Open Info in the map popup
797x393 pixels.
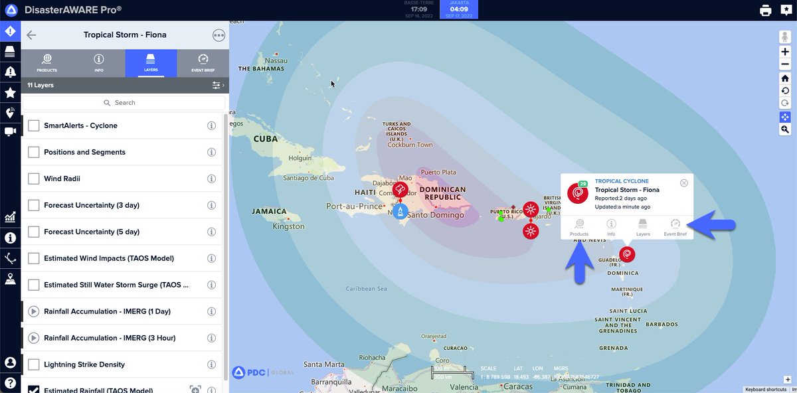click(611, 228)
